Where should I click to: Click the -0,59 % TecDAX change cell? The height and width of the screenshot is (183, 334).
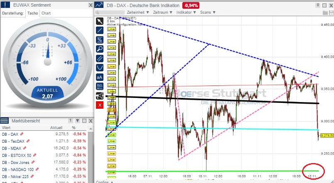tap(79, 141)
